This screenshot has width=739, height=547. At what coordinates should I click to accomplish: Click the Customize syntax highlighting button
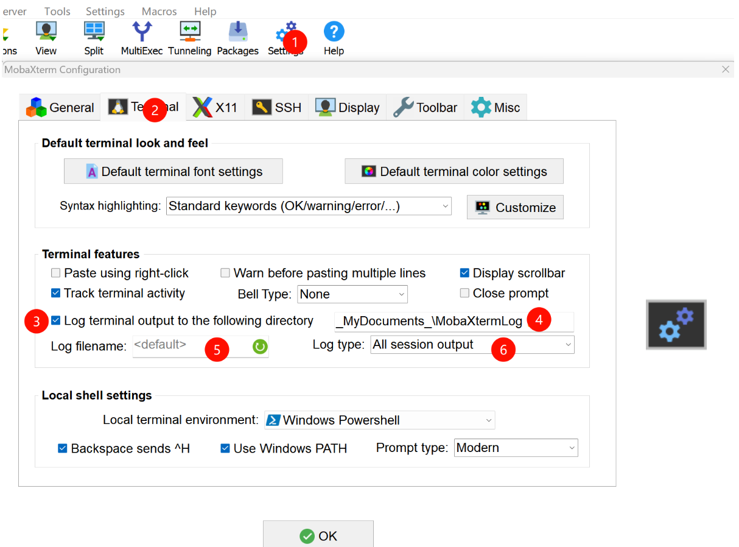coord(515,207)
